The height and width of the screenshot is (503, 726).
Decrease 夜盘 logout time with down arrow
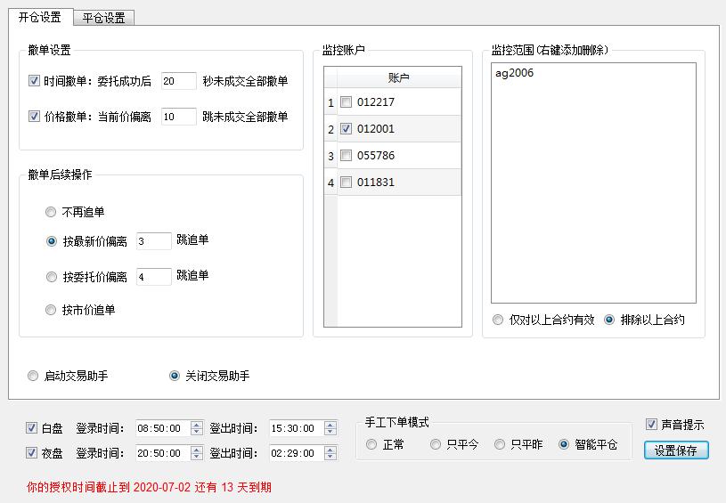[330, 458]
